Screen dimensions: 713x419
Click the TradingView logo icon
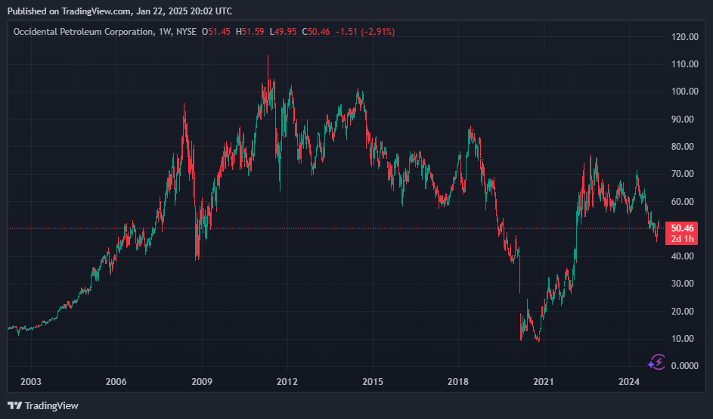tap(15, 405)
